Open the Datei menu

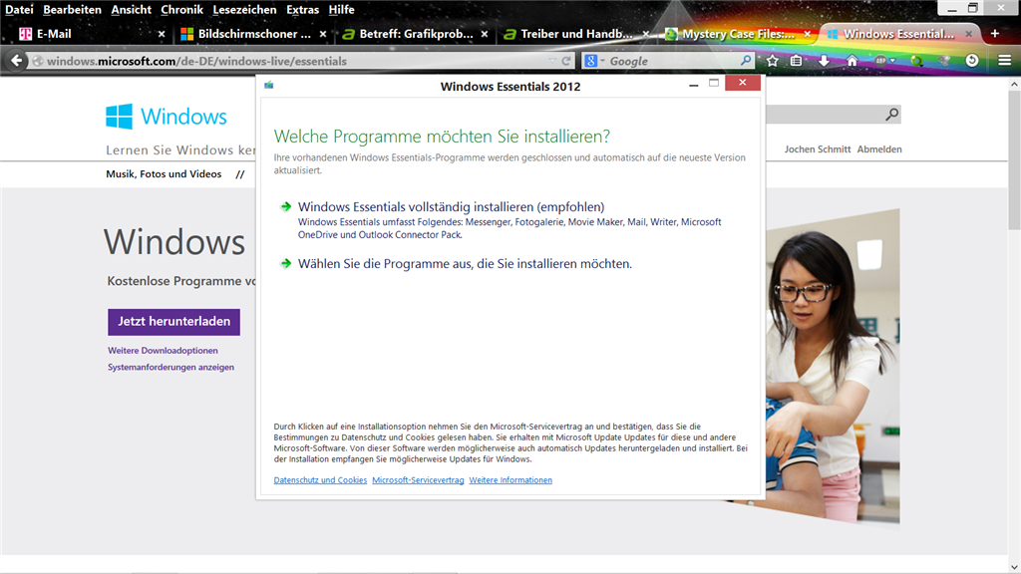coord(19,10)
